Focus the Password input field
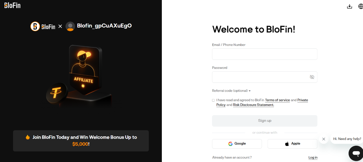Image resolution: width=363 pixels, height=162 pixels. click(260, 77)
